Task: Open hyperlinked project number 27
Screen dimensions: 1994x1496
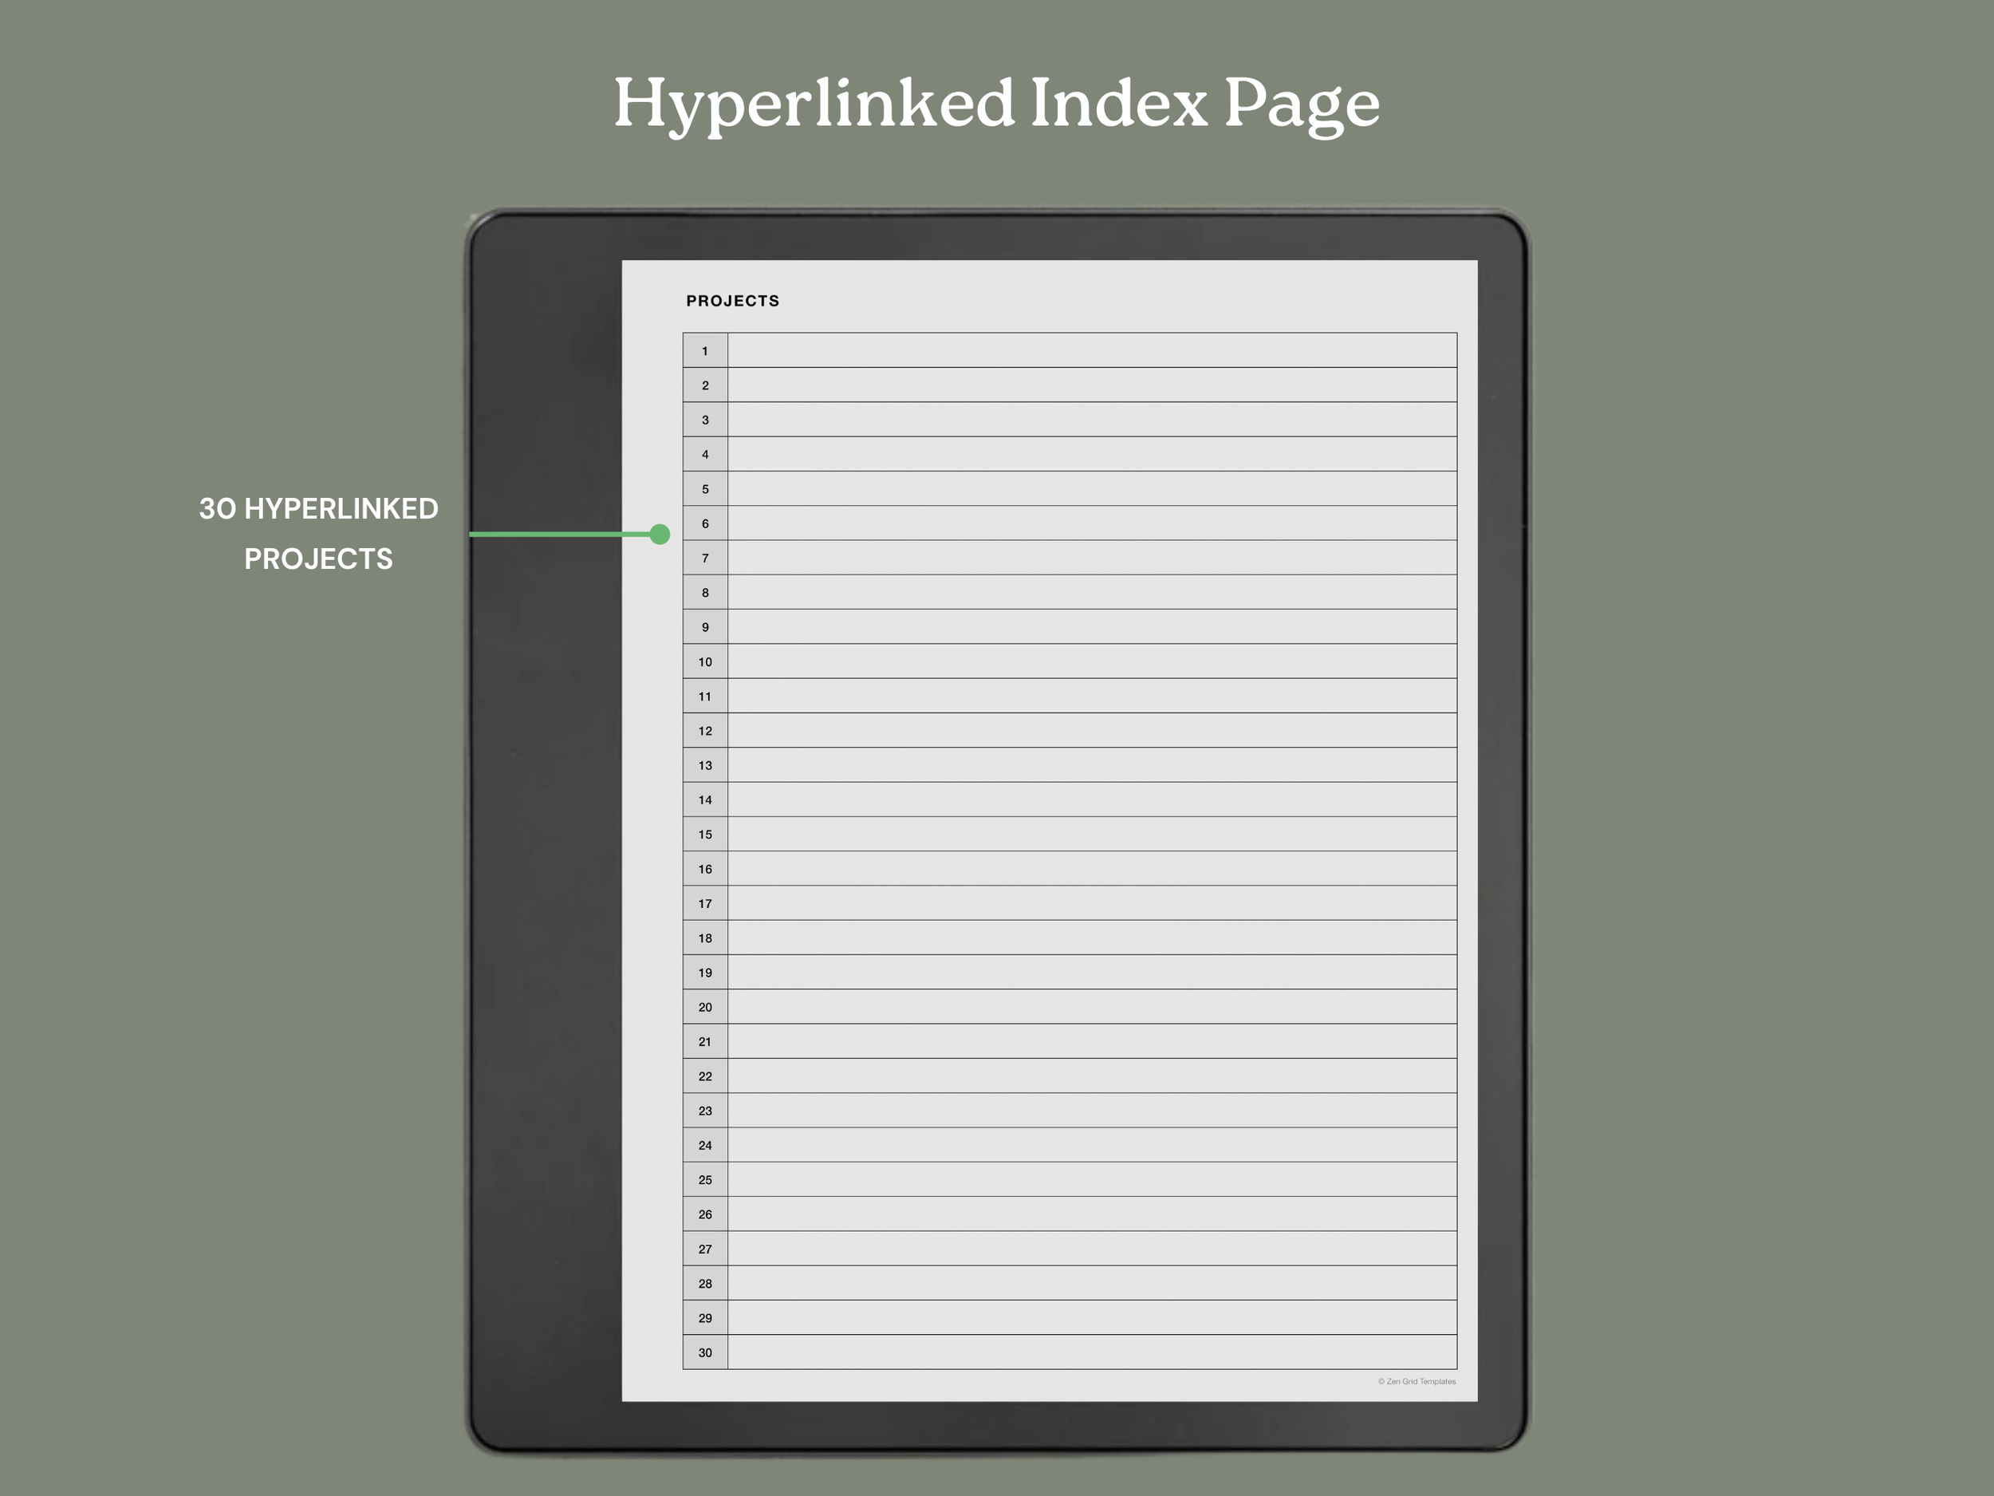Action: tap(704, 1249)
